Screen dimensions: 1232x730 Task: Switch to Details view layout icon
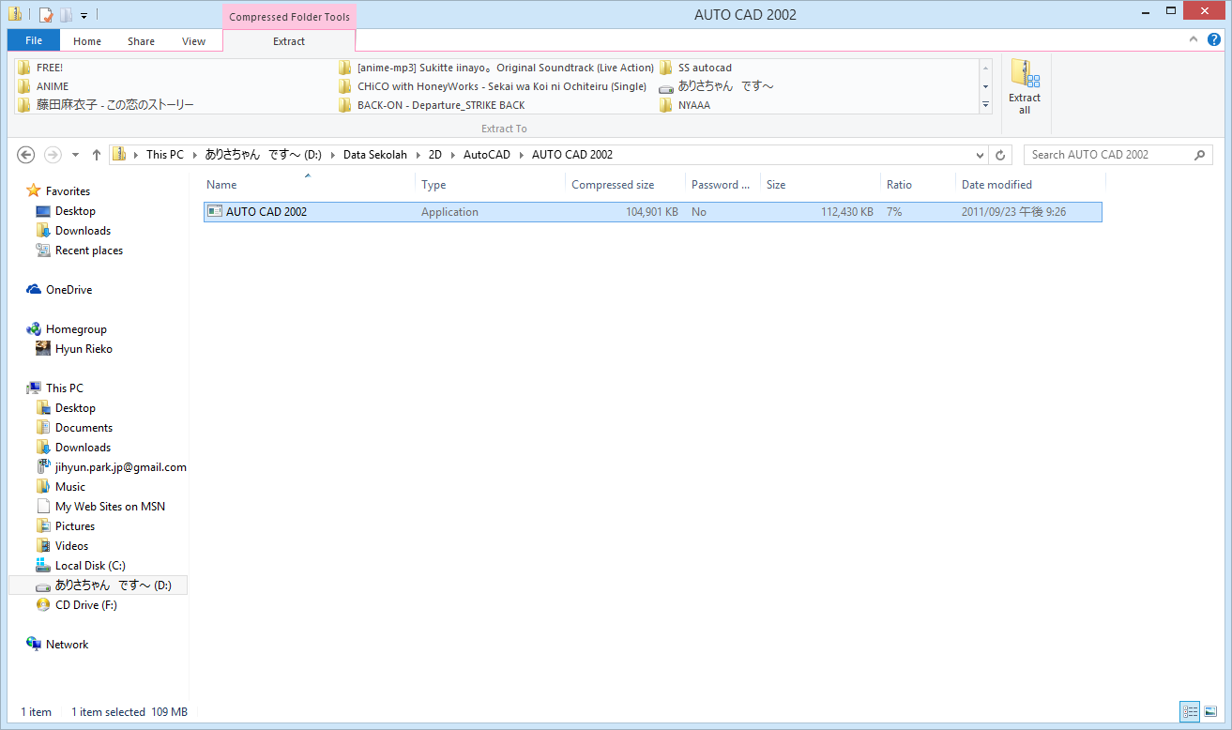[x=1190, y=712]
